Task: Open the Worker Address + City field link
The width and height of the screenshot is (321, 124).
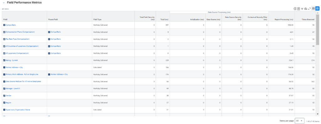Action: pyautogui.click(x=14, y=67)
